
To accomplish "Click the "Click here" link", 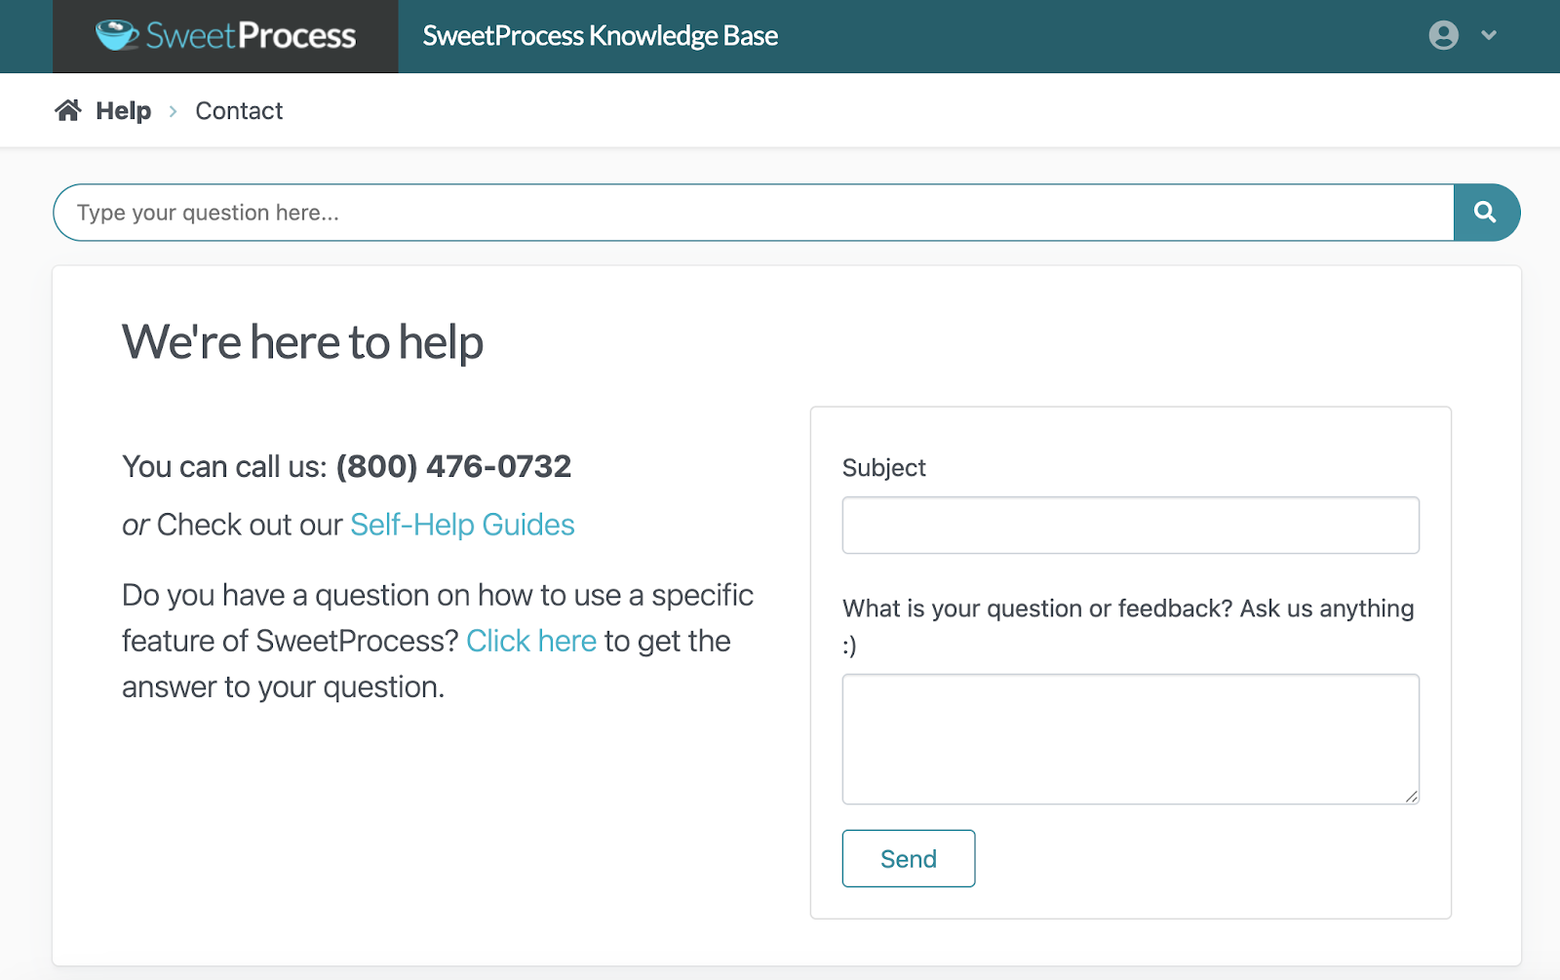I will [531, 641].
